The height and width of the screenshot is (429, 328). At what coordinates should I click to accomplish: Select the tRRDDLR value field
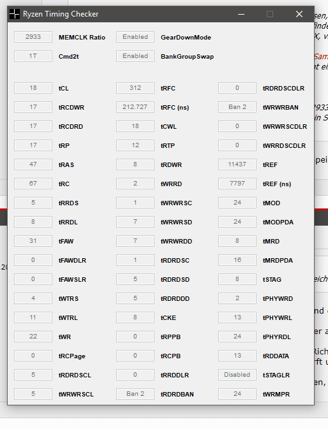click(x=135, y=375)
